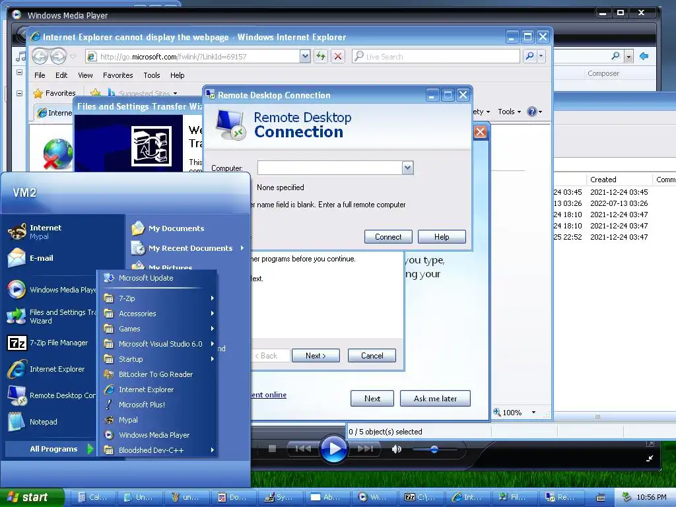Open the IE 100% zoom level control
This screenshot has width=676, height=507.
tap(515, 413)
